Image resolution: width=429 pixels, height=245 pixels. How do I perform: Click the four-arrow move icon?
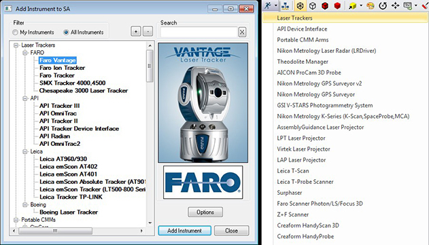(396, 5)
